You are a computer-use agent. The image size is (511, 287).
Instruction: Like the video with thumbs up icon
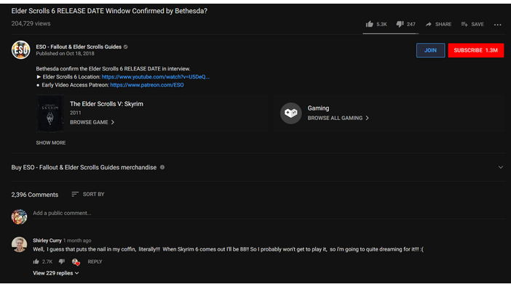coord(369,24)
